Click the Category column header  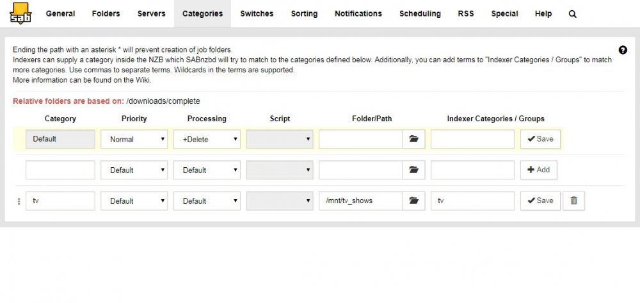click(60, 119)
